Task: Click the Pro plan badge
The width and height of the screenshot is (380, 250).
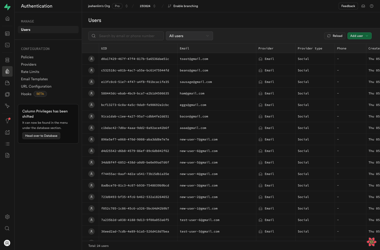Action: click(117, 6)
